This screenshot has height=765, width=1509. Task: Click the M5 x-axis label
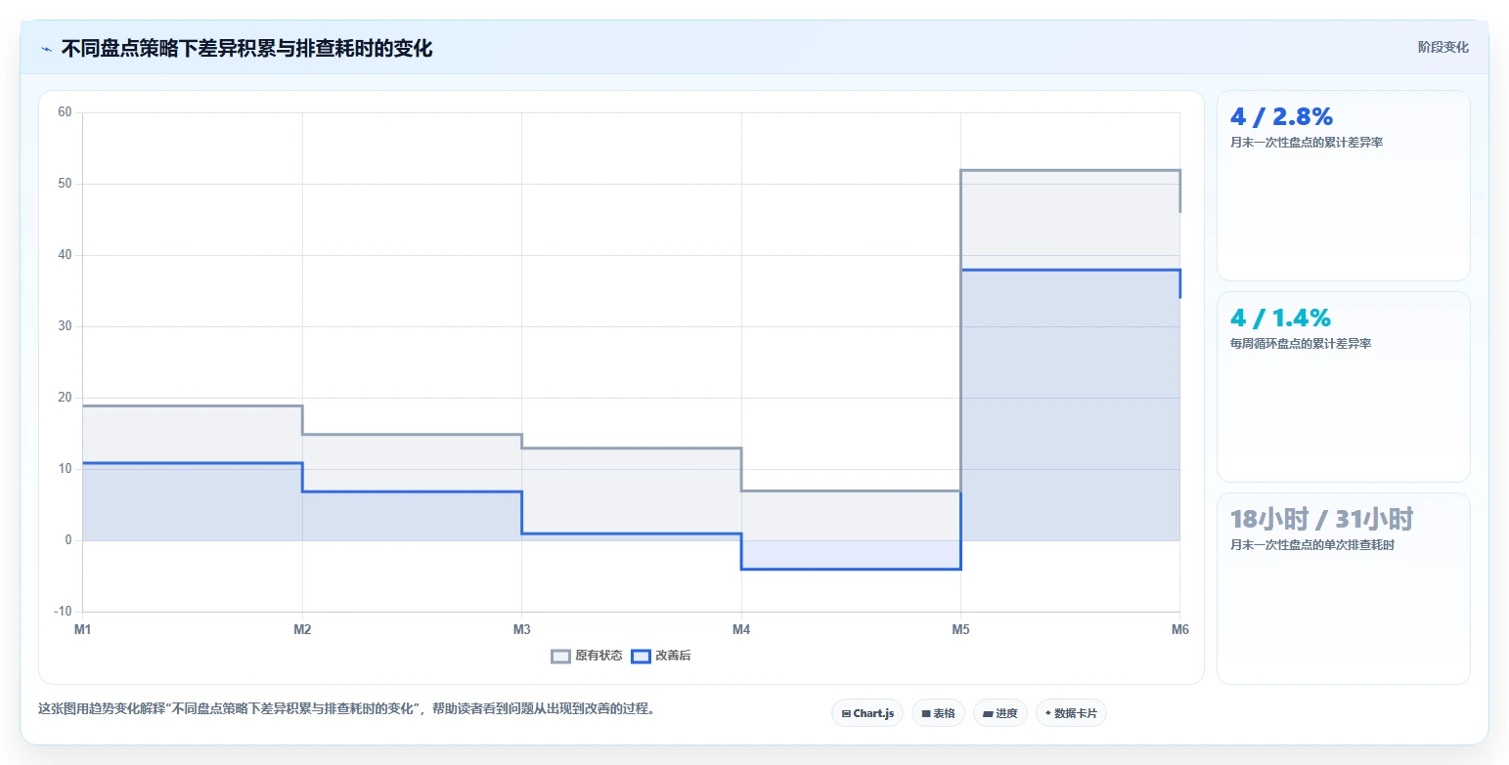coord(960,630)
